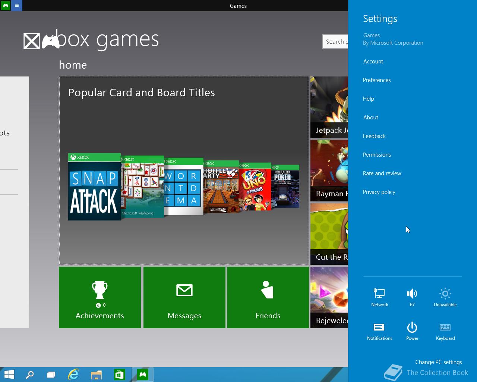Screen dimensions: 477x382
Task: Open About in Settings pane
Action: 371,118
